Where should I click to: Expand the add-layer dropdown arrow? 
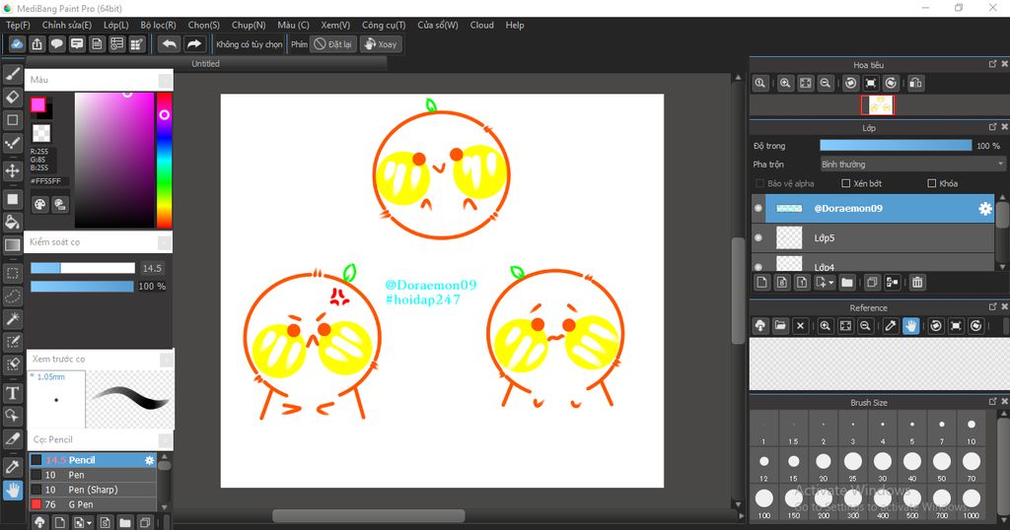pyautogui.click(x=831, y=283)
